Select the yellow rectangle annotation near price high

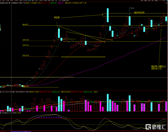(135, 15)
